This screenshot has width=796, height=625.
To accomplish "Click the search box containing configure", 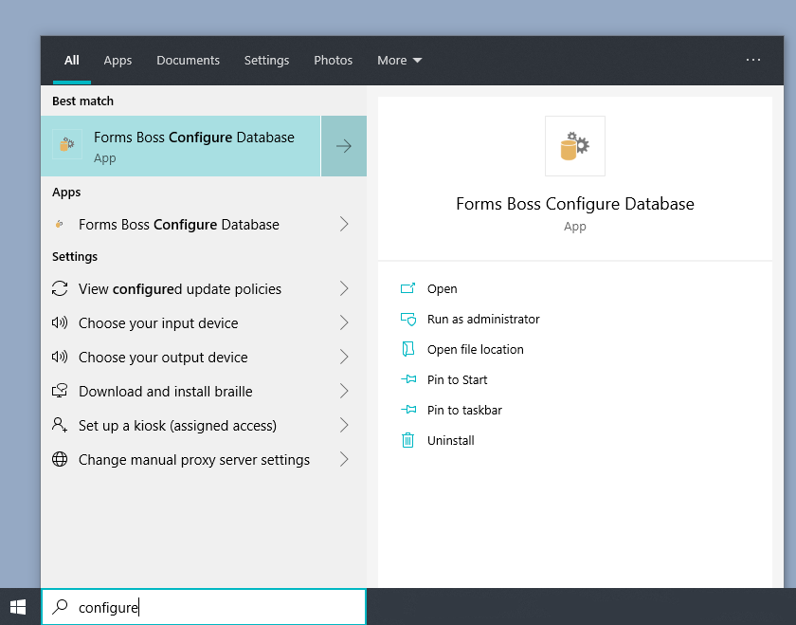I will pyautogui.click(x=218, y=607).
